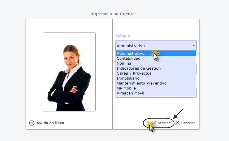The width and height of the screenshot is (229, 141).
Task: Click the businesswoman profile photo
Action: 69,72
